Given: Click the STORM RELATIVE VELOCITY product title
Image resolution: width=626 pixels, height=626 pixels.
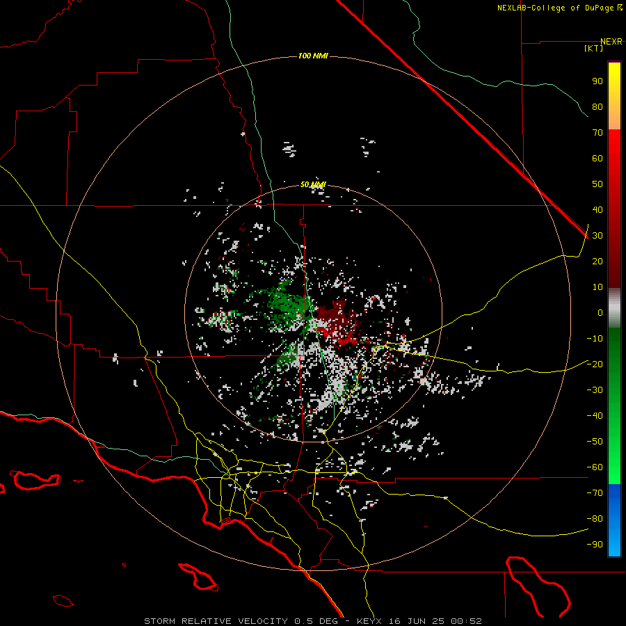Looking at the screenshot, I should (x=216, y=621).
